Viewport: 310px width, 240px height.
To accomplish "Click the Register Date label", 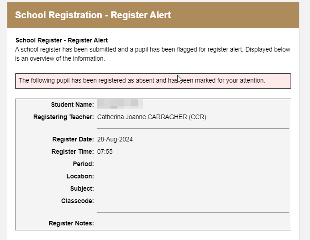I will point(73,139).
